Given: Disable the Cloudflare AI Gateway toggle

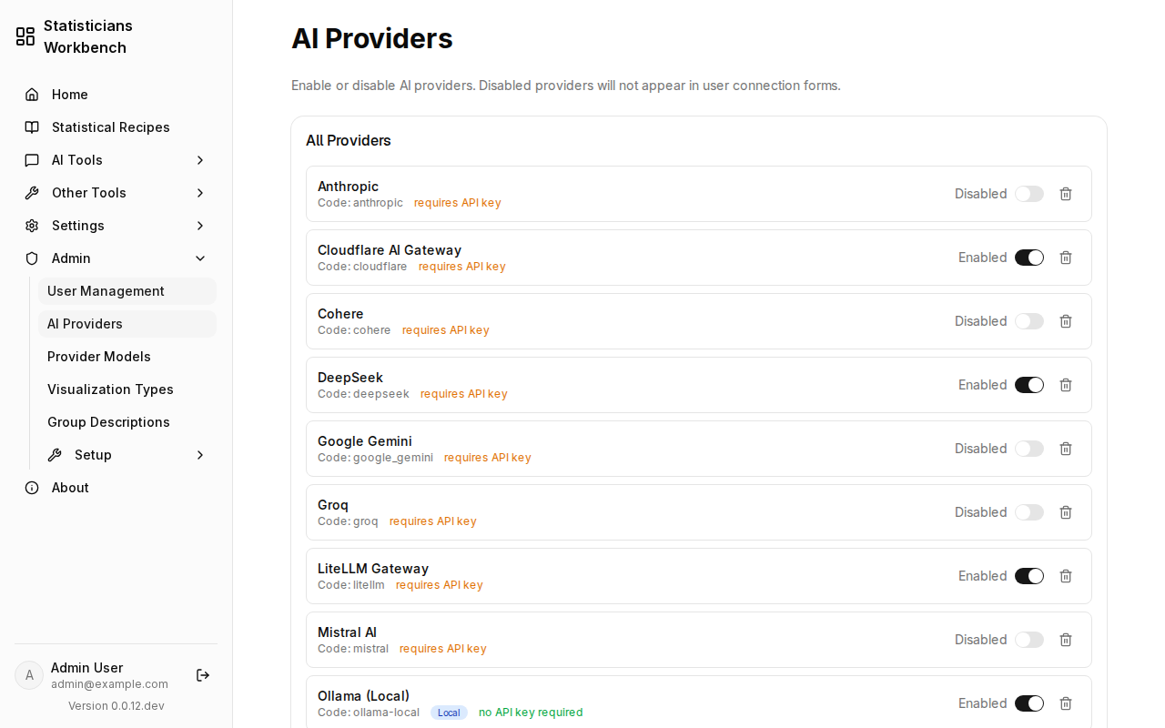Looking at the screenshot, I should click(x=1029, y=258).
